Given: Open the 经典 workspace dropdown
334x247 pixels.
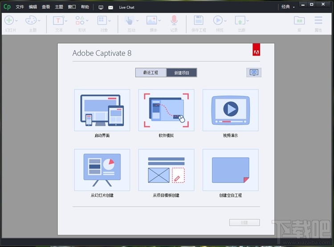Looking at the screenshot, I should (x=288, y=7).
